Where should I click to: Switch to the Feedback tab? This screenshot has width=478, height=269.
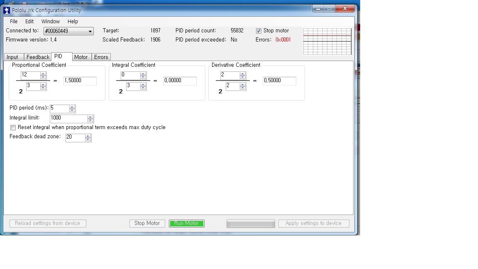(38, 57)
